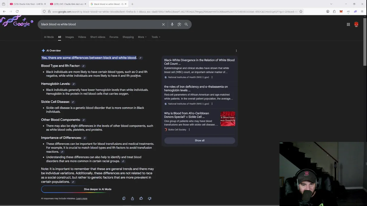Viewport: 367px width, 206px height.
Task: Start voice search with the microphone icon
Action: (172, 24)
